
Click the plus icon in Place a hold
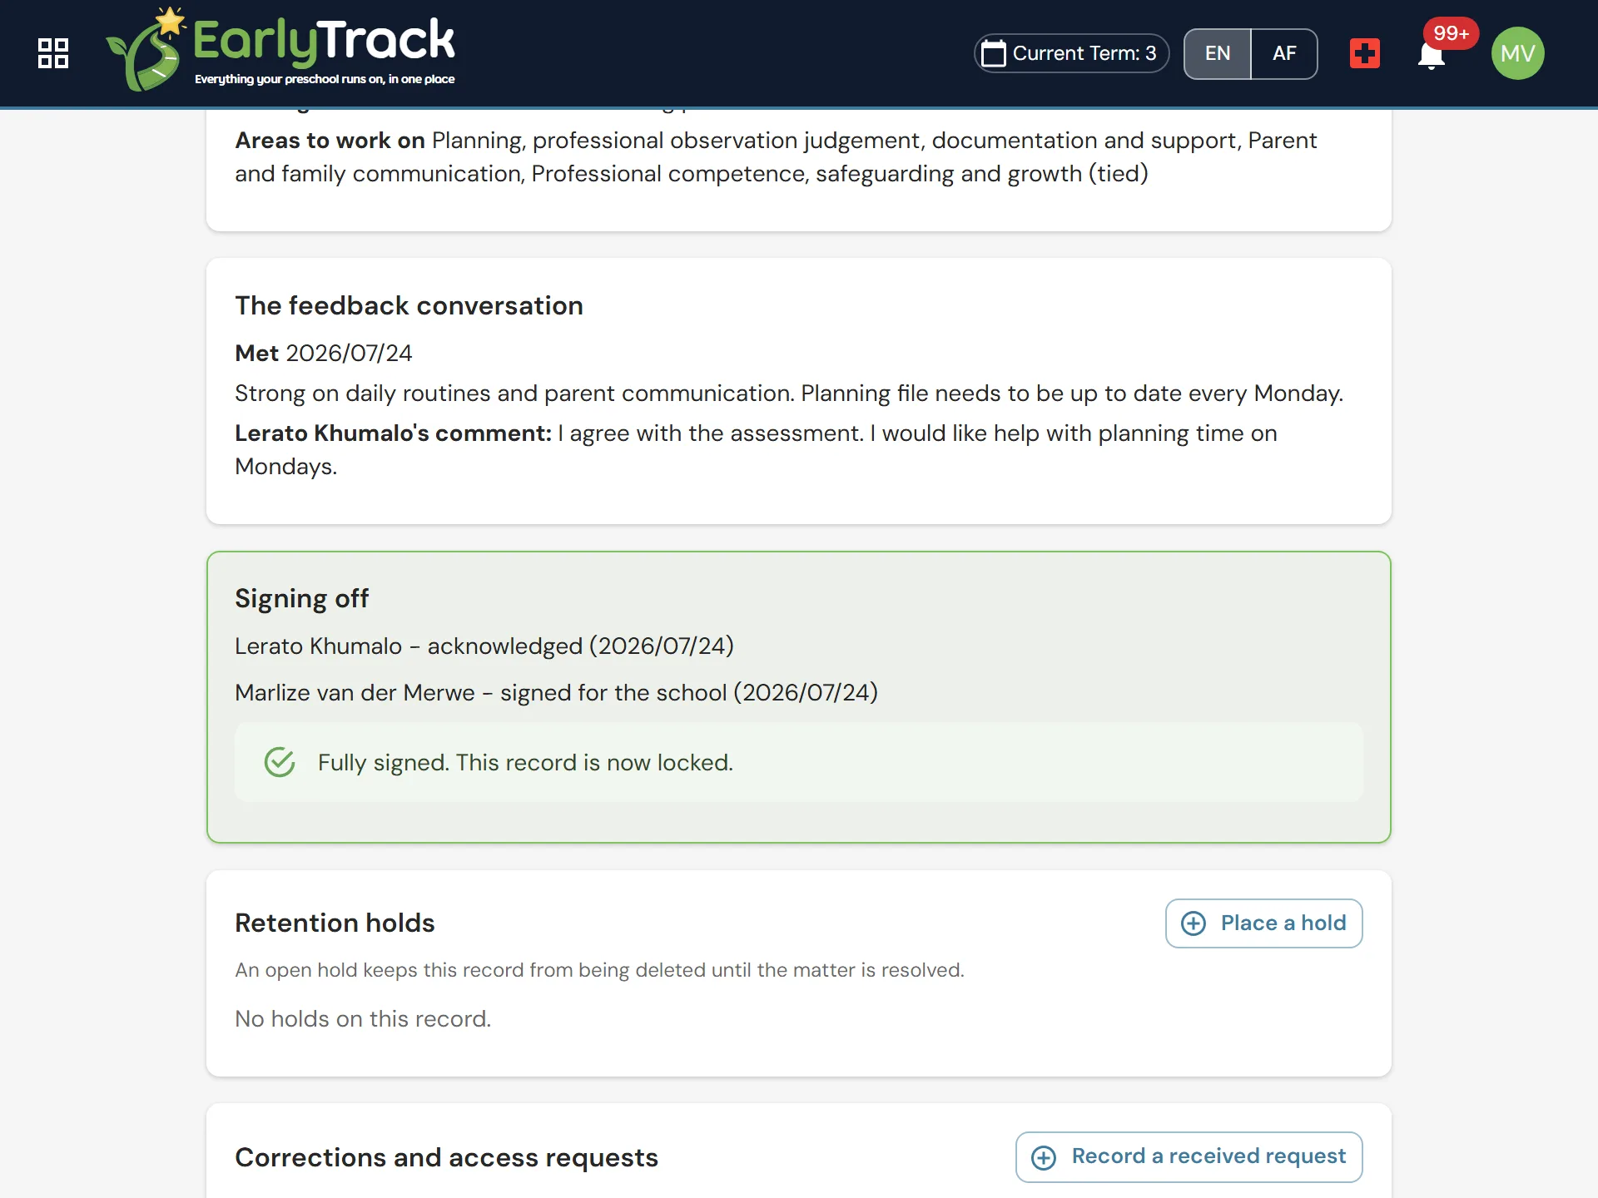(1194, 923)
